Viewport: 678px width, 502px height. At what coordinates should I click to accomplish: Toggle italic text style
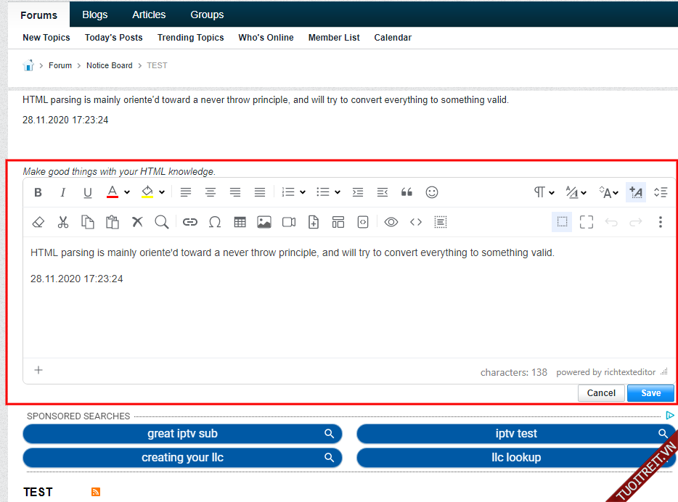[x=63, y=192]
